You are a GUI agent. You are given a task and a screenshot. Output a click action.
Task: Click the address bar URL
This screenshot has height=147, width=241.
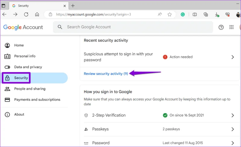[x=93, y=14]
